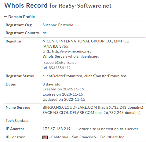The width and height of the screenshot is (146, 142).
Task: Select the SAGE.NS.CLOUDFLARE.COM name server
Action: pyautogui.click(x=68, y=113)
